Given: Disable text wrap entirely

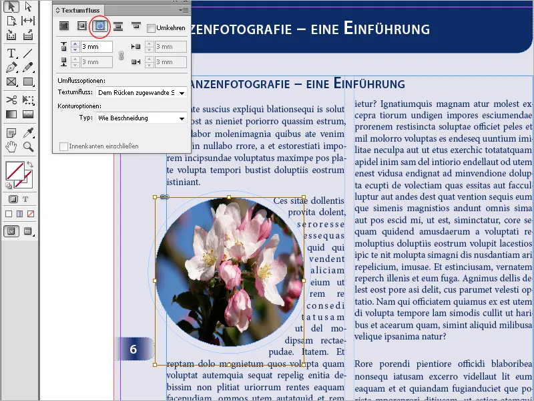Looking at the screenshot, I should tap(64, 25).
